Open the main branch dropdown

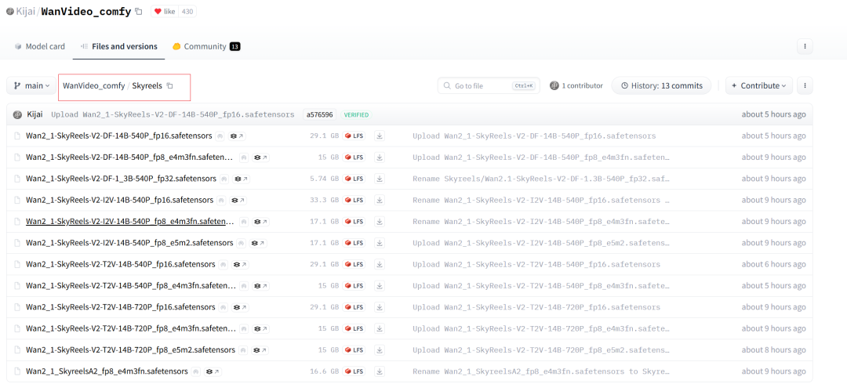click(x=31, y=85)
